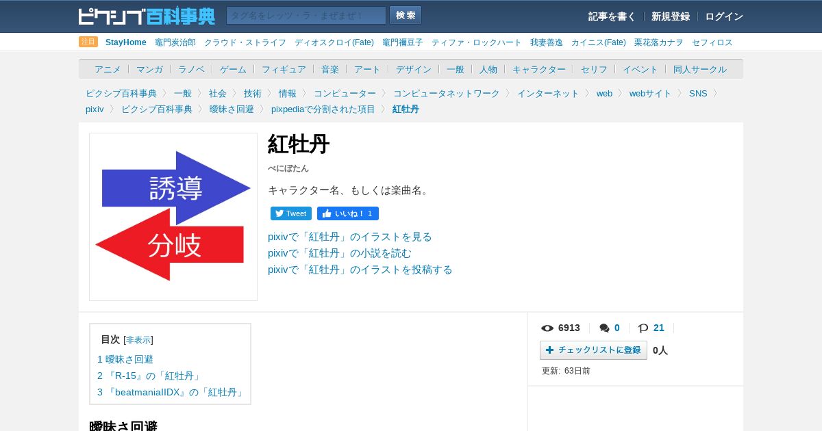Select the セリフ category menu item
The image size is (822, 431).
pyautogui.click(x=594, y=69)
